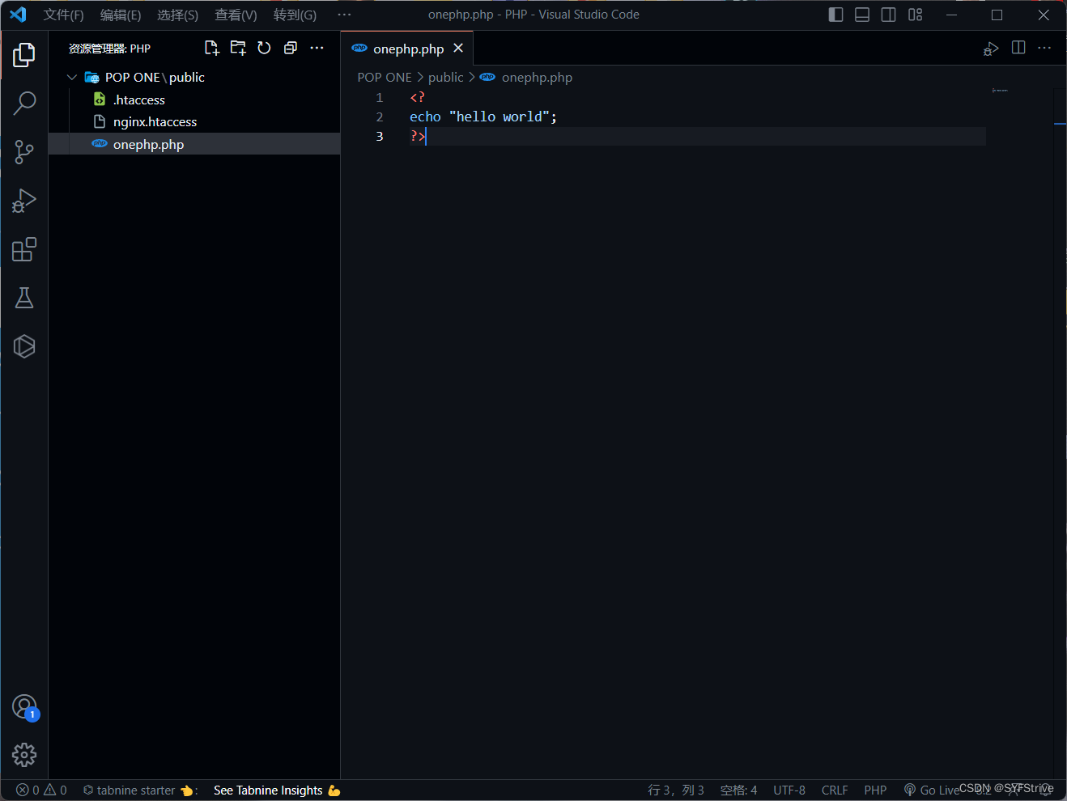1067x801 pixels.
Task: Click POP ONE in the breadcrumb
Action: tap(385, 78)
